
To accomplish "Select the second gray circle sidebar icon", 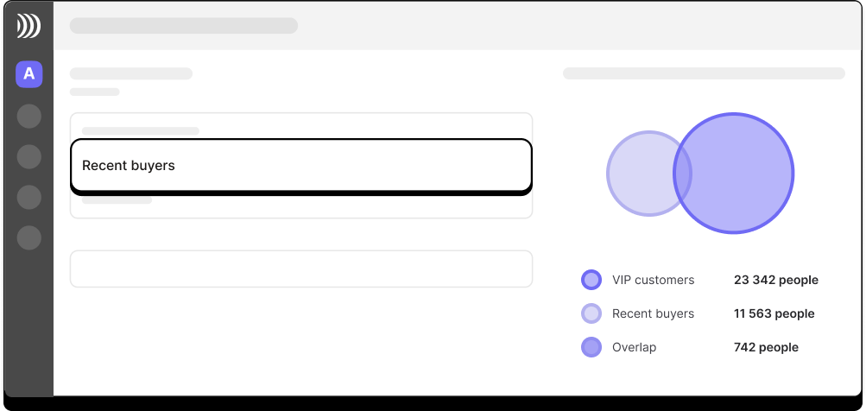I will (x=28, y=157).
